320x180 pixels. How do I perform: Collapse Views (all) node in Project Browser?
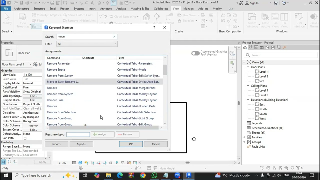pos(244,62)
